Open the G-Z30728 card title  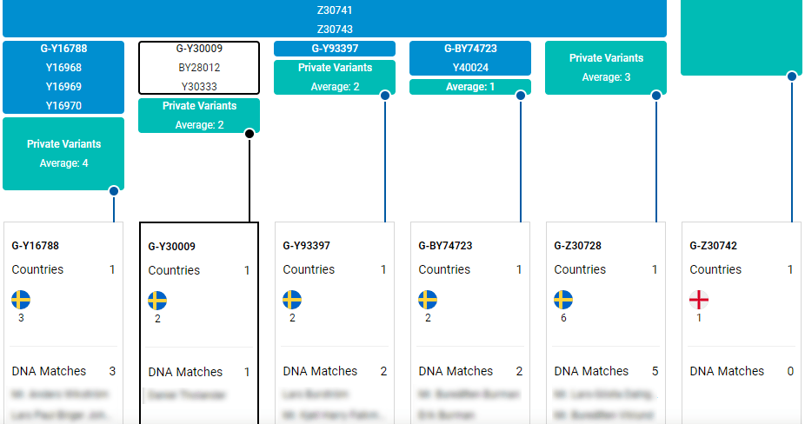[577, 246]
